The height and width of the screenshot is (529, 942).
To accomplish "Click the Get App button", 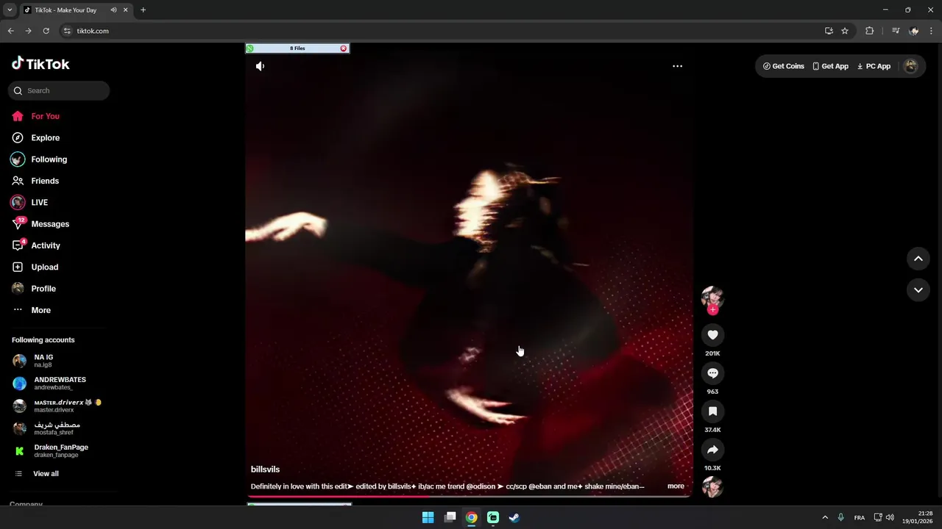I will point(830,66).
